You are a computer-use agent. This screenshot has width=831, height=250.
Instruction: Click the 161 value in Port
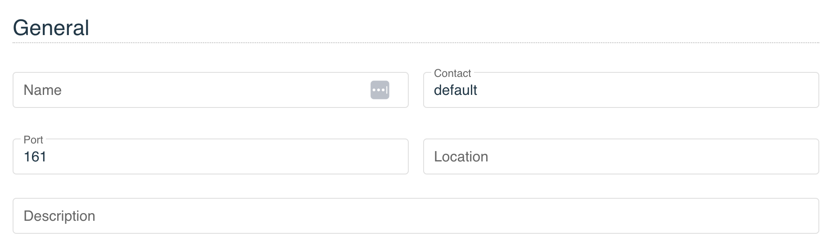35,156
